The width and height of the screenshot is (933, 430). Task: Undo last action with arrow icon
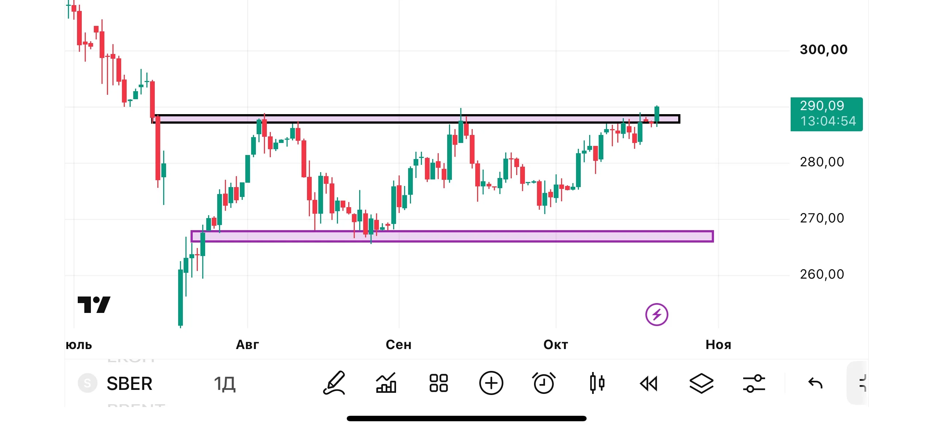[815, 383]
